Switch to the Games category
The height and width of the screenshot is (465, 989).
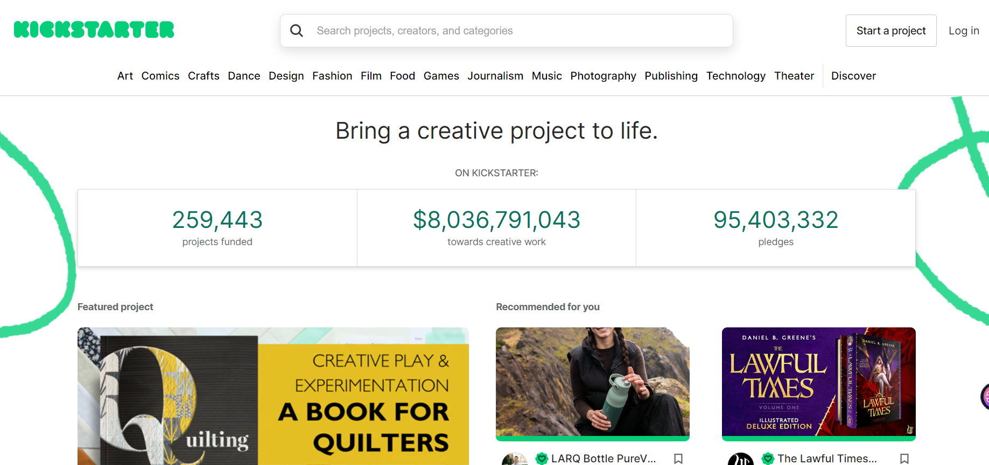[441, 76]
